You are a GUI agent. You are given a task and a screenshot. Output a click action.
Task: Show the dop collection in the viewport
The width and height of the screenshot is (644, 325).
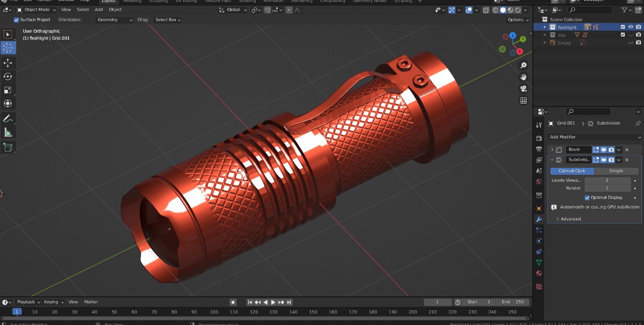click(630, 35)
